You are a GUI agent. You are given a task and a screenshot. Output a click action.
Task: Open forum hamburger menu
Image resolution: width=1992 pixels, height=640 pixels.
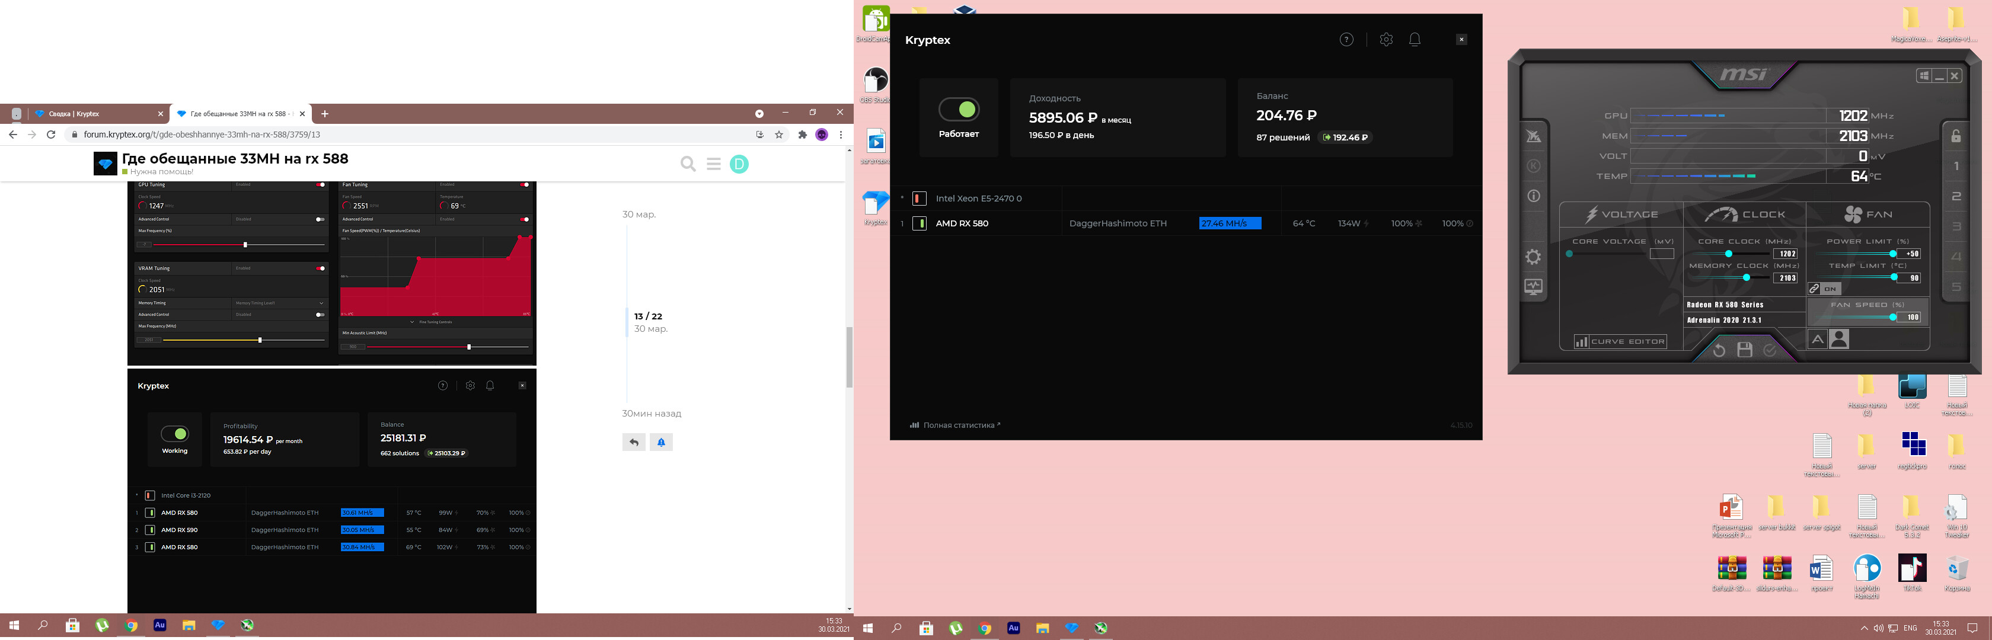pyautogui.click(x=714, y=164)
